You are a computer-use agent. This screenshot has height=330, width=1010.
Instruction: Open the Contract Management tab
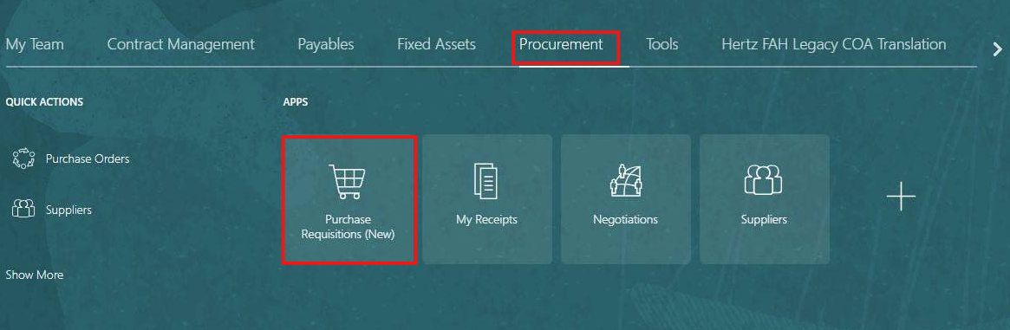pyautogui.click(x=181, y=44)
